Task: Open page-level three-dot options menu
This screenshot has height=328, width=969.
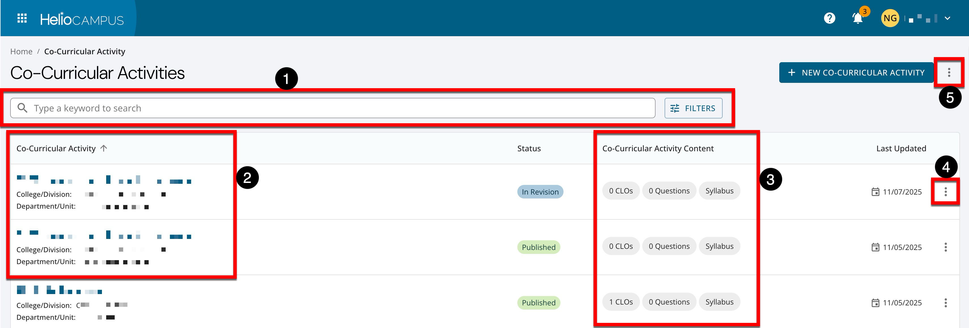Action: [x=949, y=72]
